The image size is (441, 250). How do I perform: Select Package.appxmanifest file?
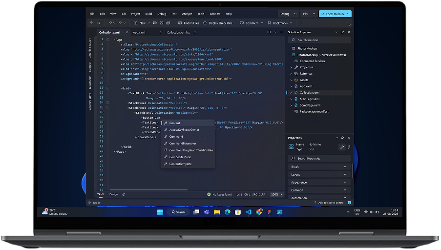pyautogui.click(x=314, y=112)
